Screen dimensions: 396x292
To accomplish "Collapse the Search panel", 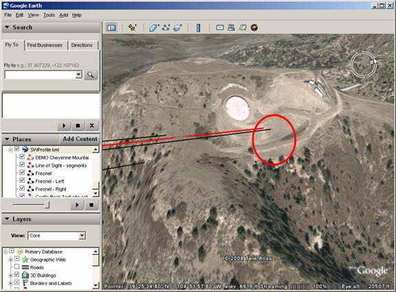I will [7, 27].
